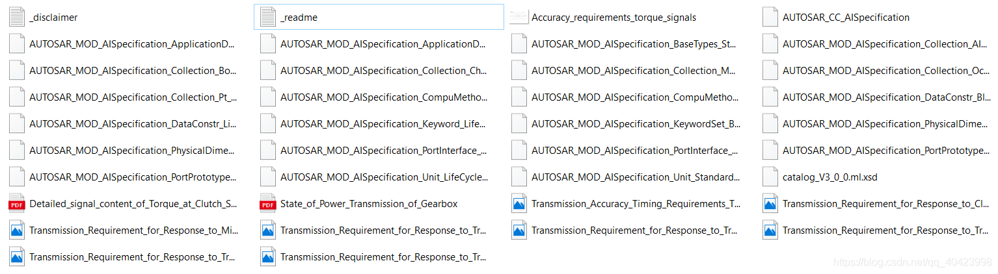Click the icon of Accuracy_requirements_torque_signals
This screenshot has height=274, width=998.
point(519,18)
